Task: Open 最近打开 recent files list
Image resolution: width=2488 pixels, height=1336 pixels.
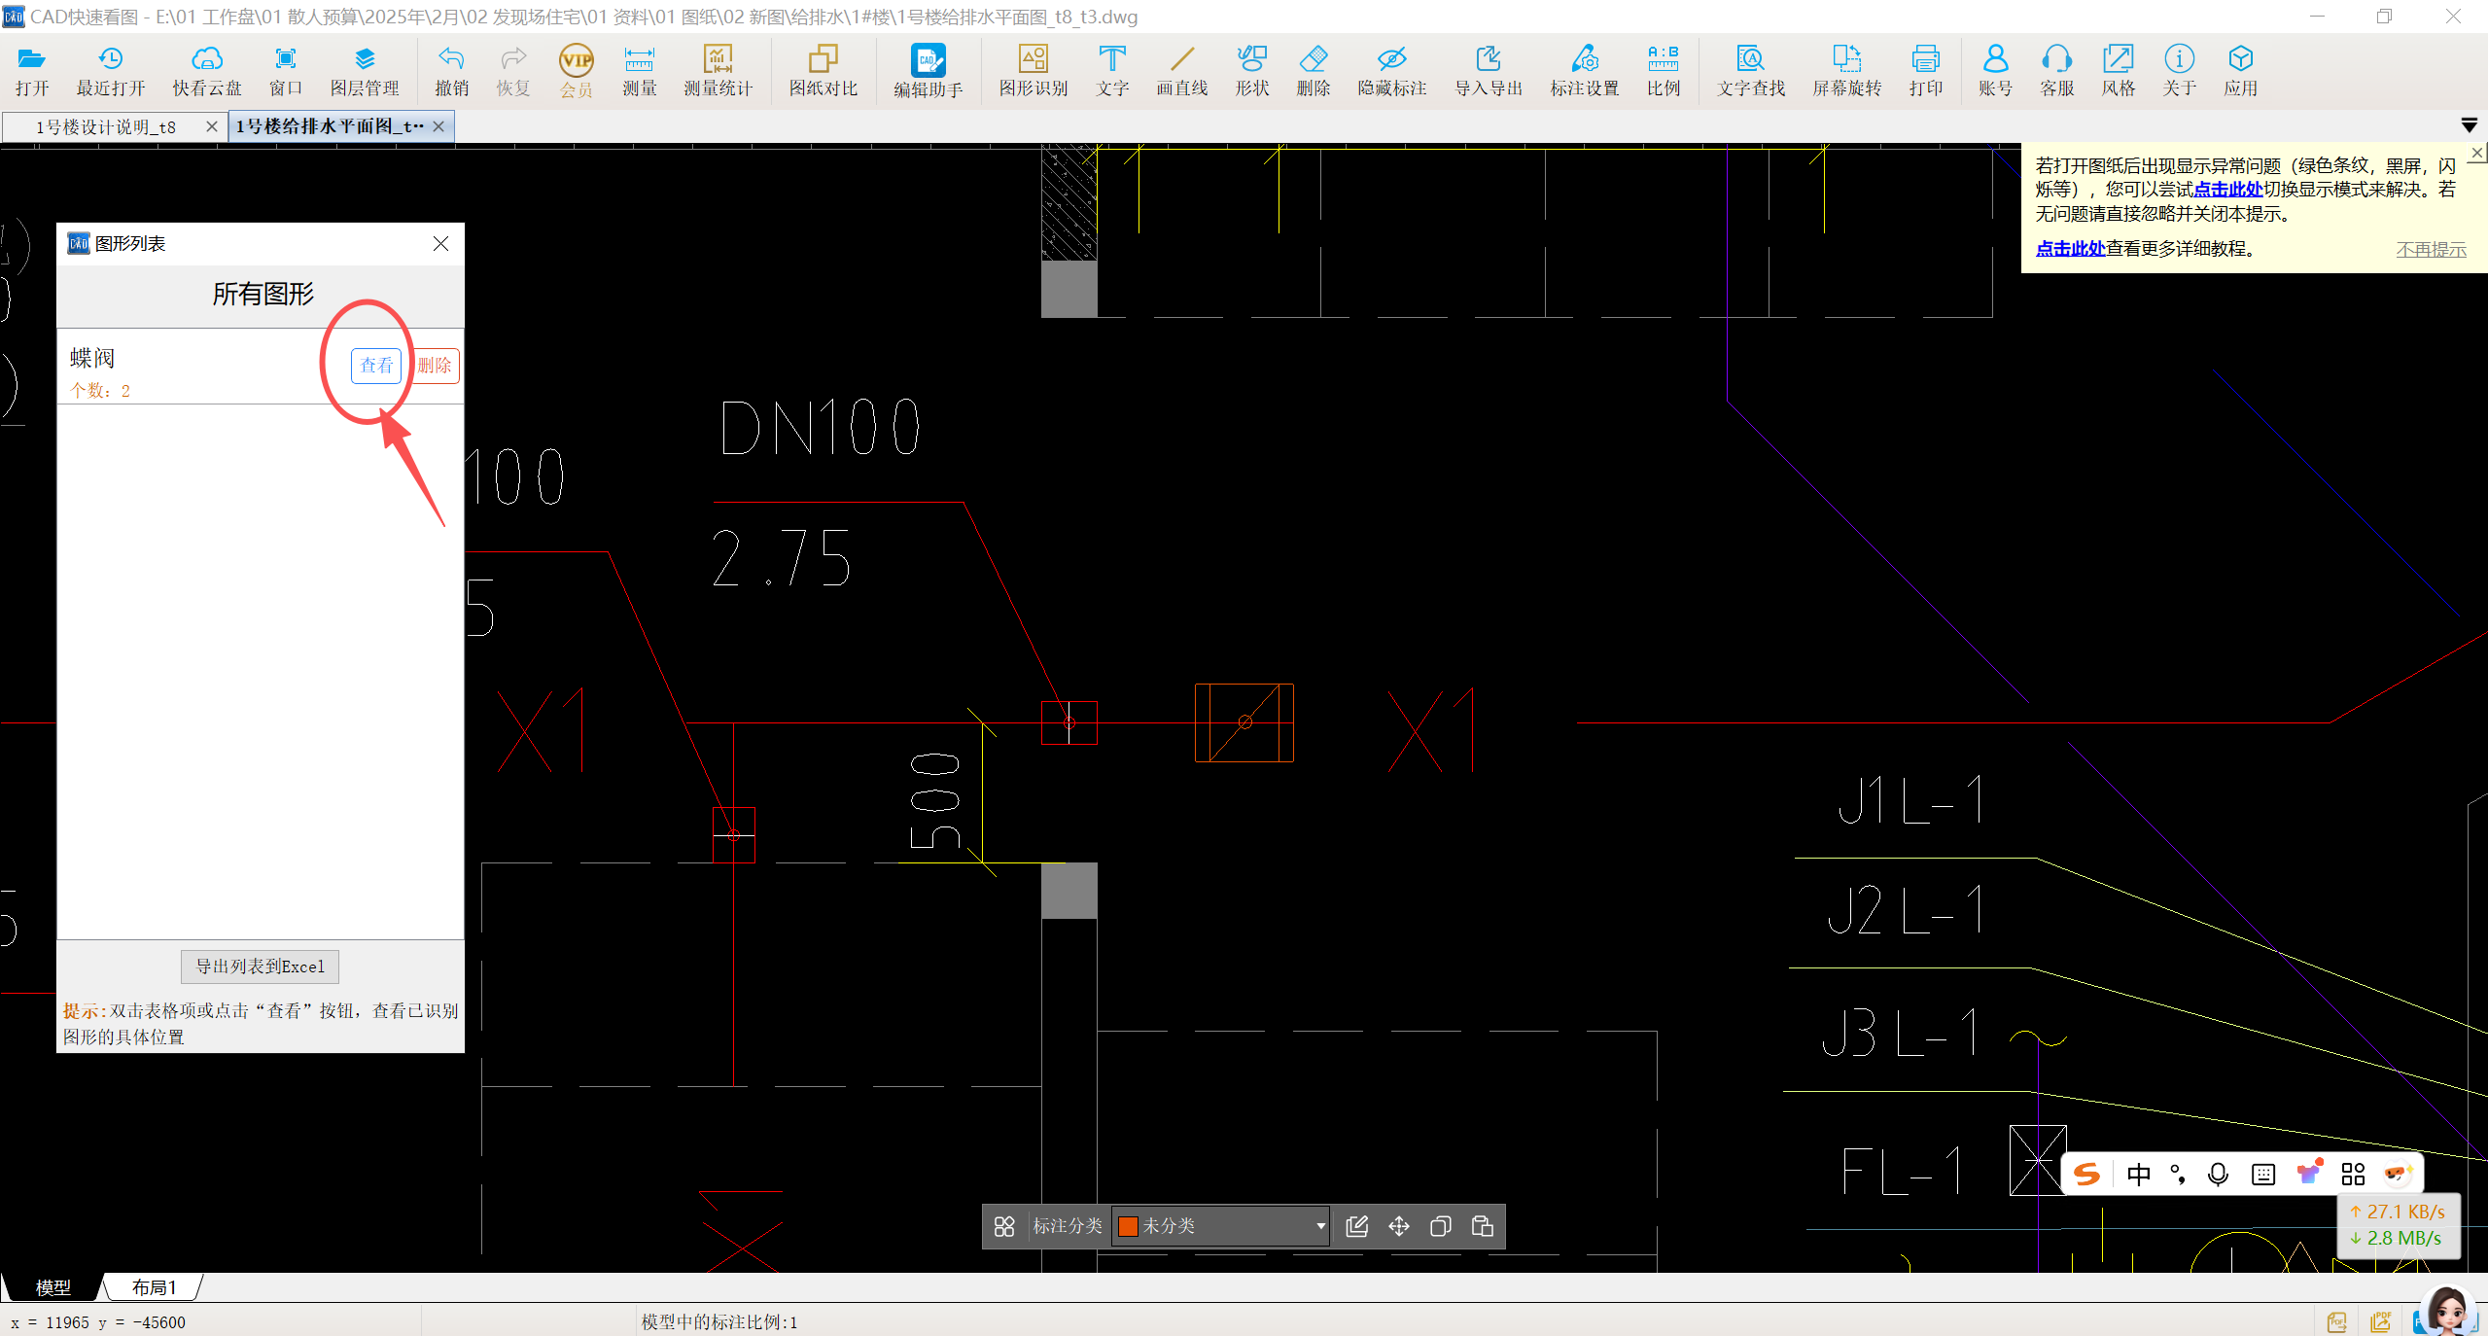Action: tap(111, 71)
